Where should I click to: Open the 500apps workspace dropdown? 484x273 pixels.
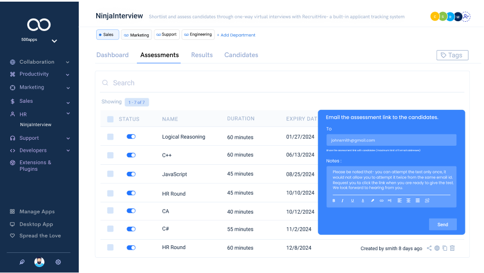54,41
